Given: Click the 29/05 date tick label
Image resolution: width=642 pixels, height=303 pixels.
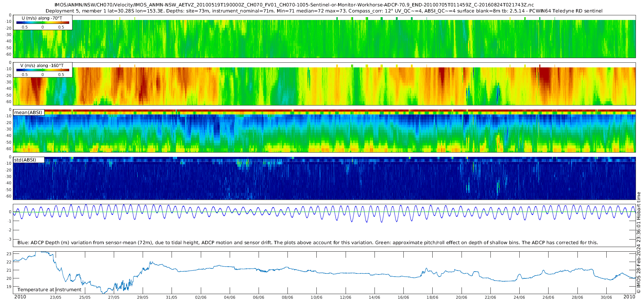Looking at the screenshot, I should tap(143, 297).
